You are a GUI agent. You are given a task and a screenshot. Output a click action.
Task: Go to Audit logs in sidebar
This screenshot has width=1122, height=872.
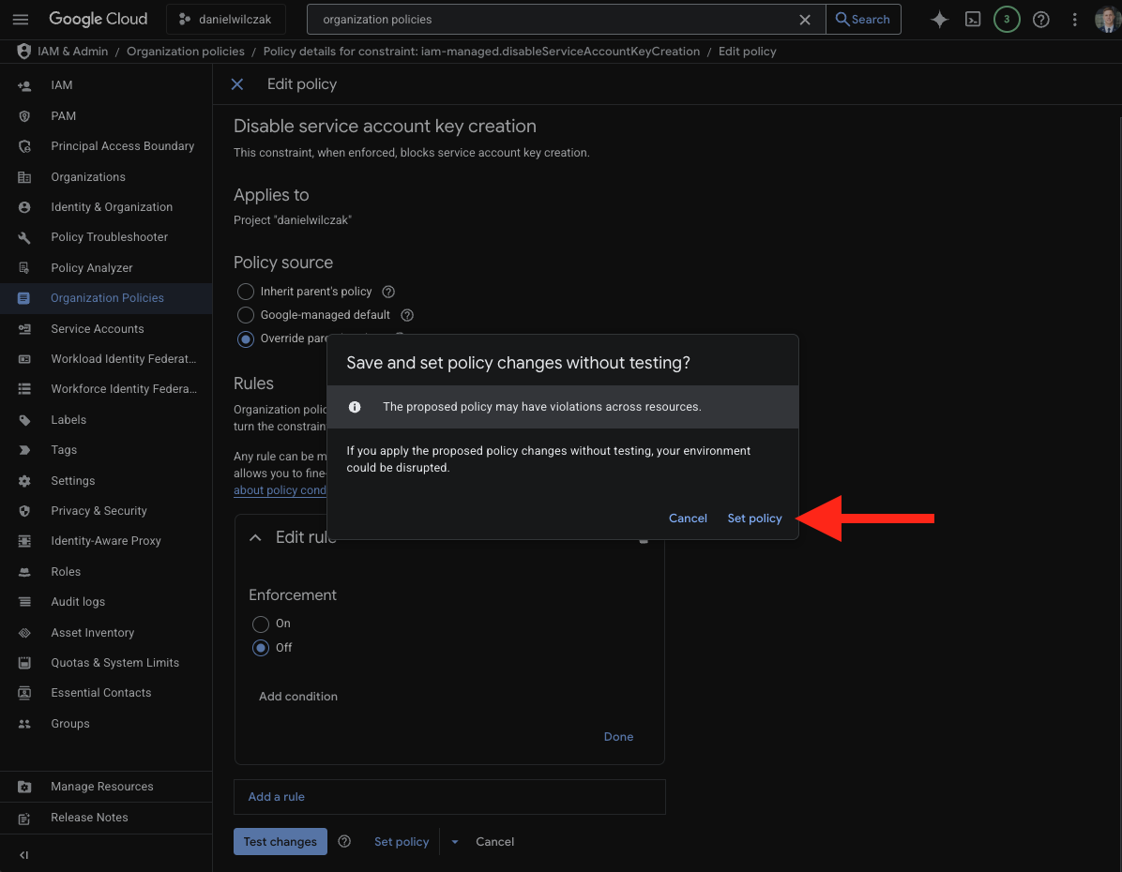coord(78,602)
